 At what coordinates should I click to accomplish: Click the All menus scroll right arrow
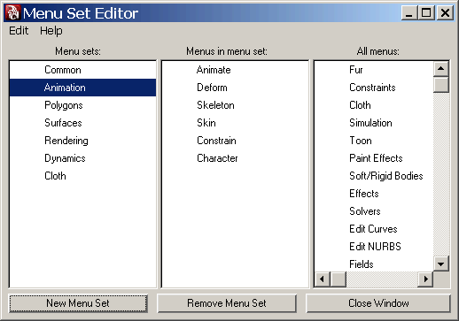(x=425, y=279)
